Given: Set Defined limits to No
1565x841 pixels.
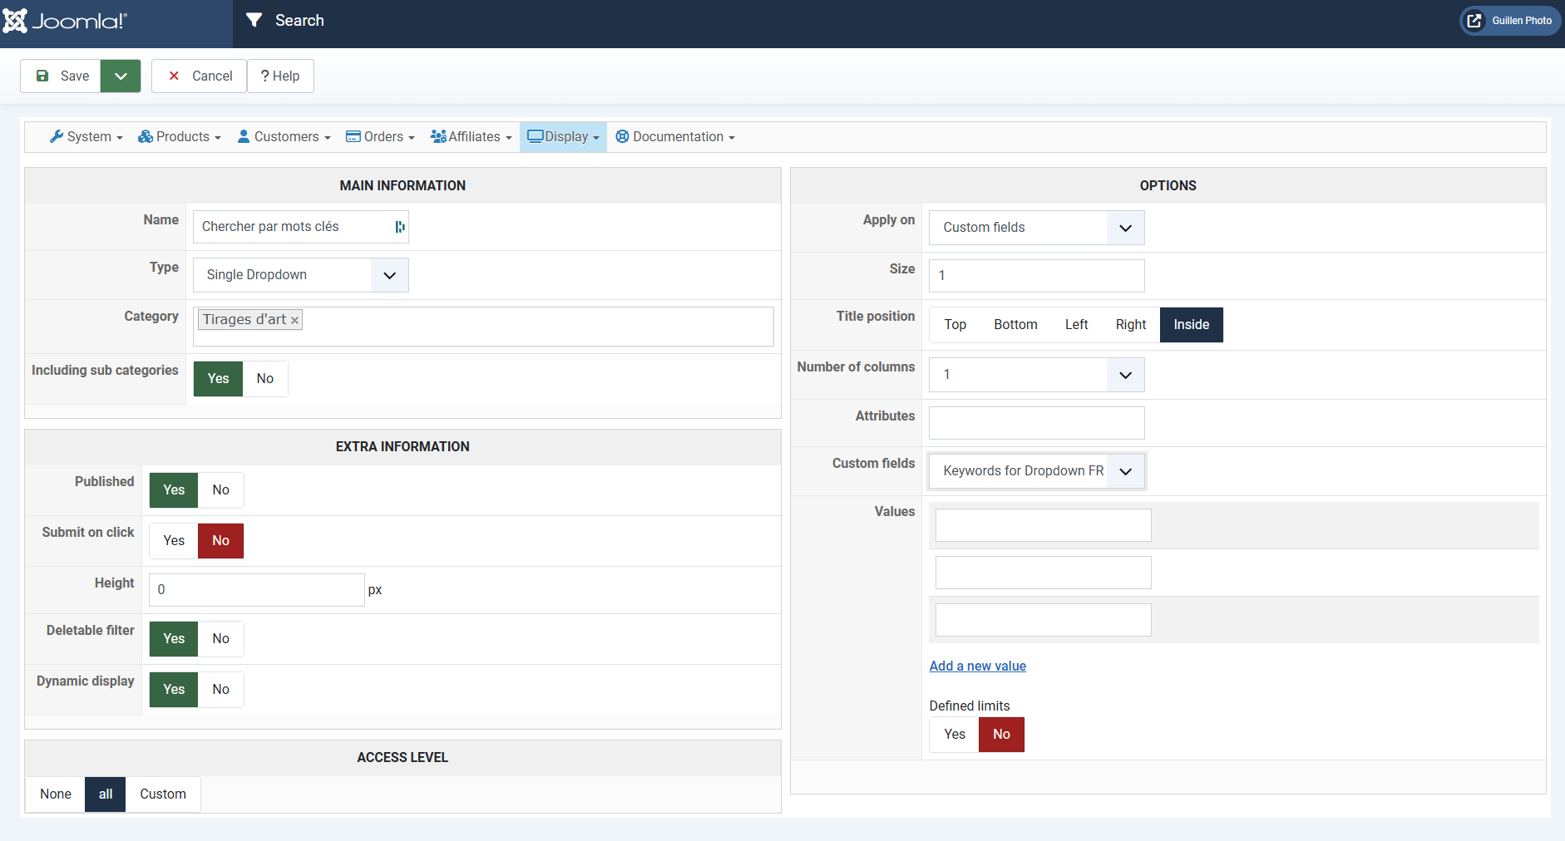Looking at the screenshot, I should (1001, 735).
